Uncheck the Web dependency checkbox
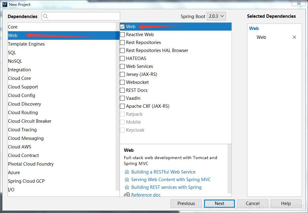 click(122, 27)
